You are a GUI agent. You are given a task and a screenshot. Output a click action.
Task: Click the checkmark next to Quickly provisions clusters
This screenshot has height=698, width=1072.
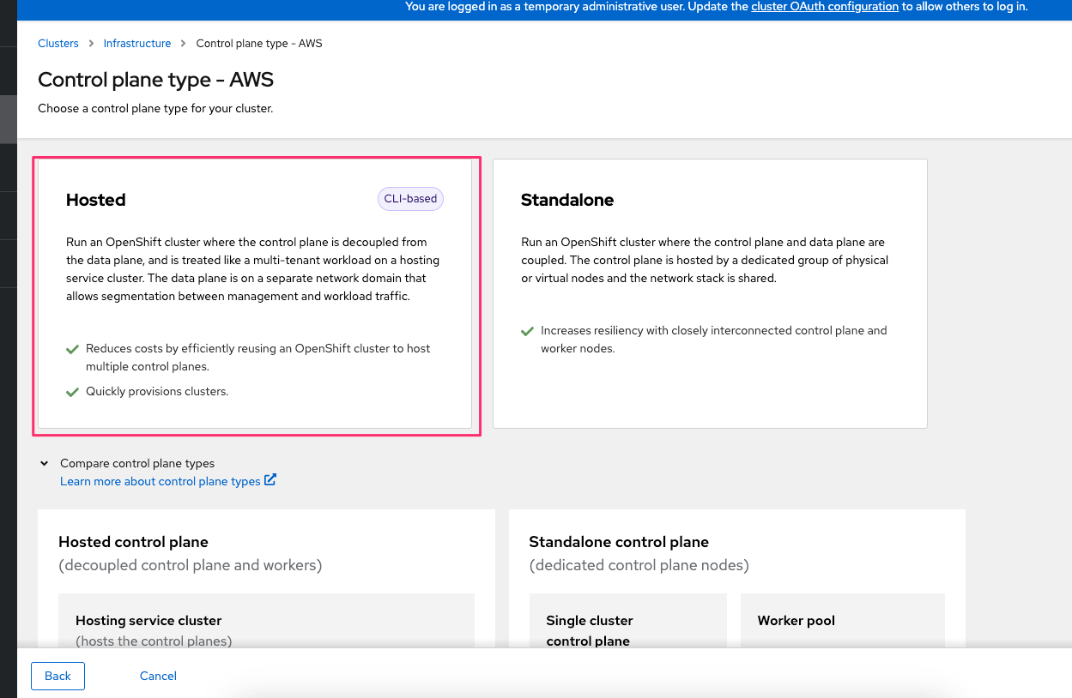tap(73, 392)
